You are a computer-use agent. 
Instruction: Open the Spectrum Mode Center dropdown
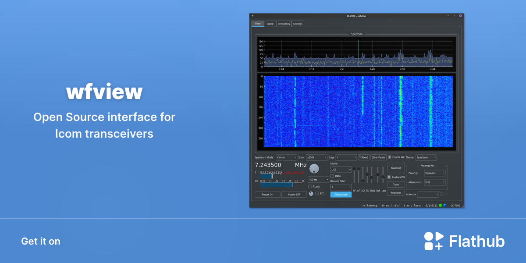pyautogui.click(x=286, y=157)
